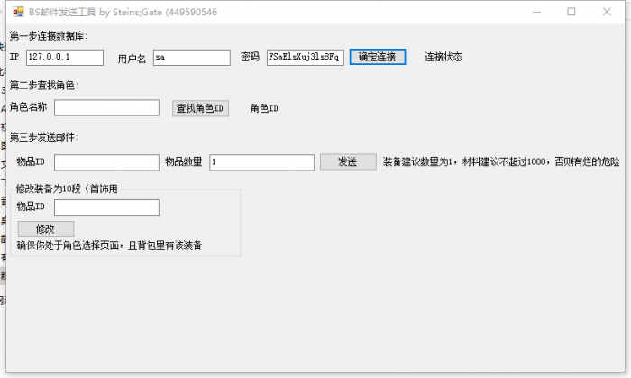Viewport: 631px width, 378px height.
Task: Click the 角色ID result label
Action: click(x=264, y=109)
